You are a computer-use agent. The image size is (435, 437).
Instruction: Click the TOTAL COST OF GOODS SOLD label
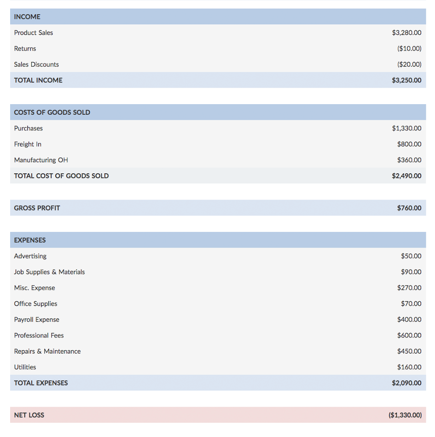point(61,176)
